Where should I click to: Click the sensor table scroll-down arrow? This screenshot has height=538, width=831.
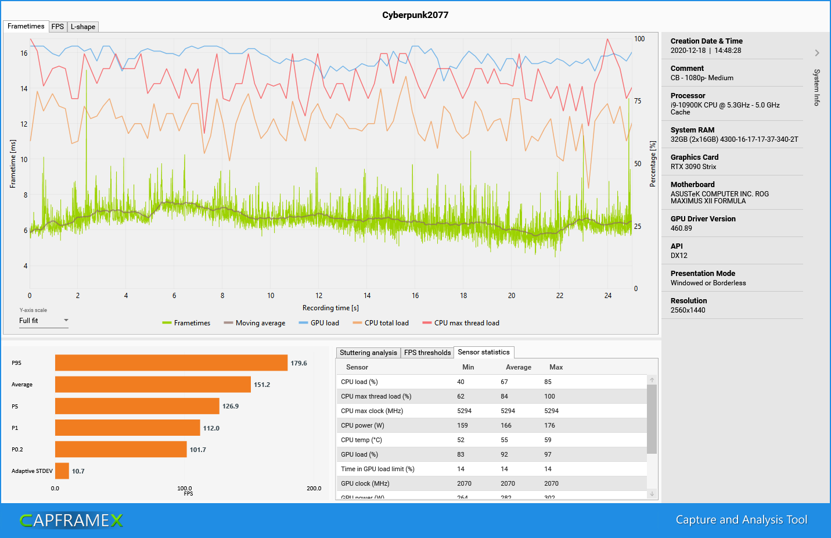pyautogui.click(x=652, y=494)
